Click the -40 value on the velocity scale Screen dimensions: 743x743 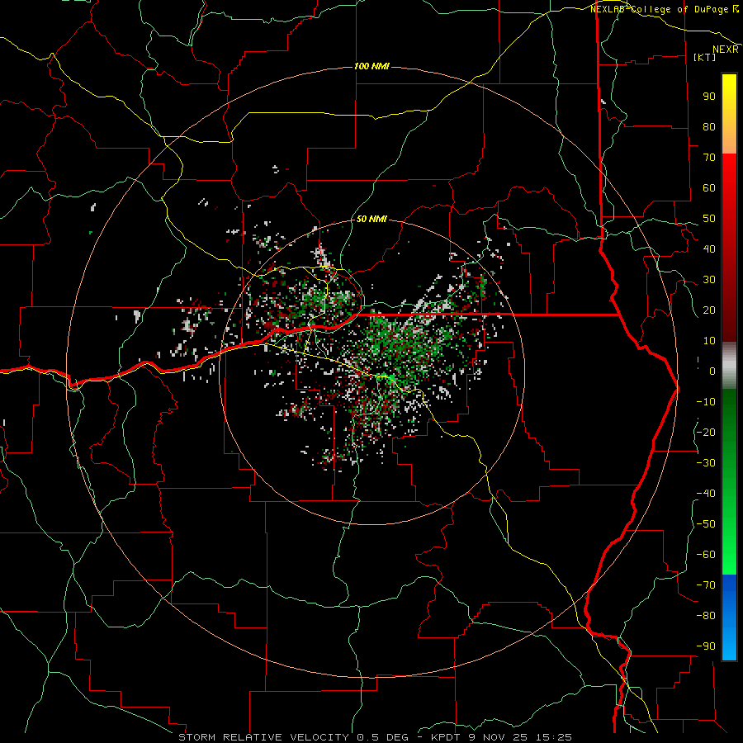click(706, 494)
